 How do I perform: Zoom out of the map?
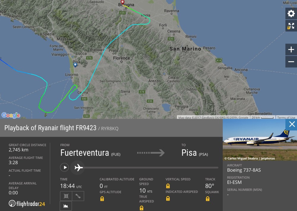pos(291,62)
